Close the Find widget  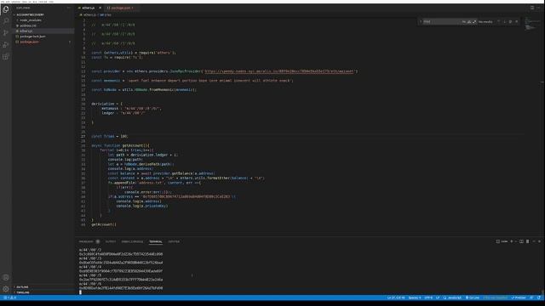pyautogui.click(x=517, y=21)
